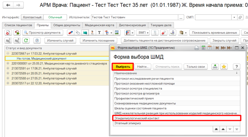Open the calculator icon in dialog titlebar

coord(203,48)
